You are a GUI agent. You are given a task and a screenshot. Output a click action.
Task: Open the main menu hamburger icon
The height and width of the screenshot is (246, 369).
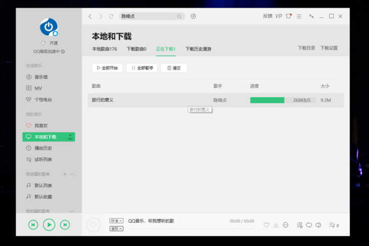pos(299,16)
